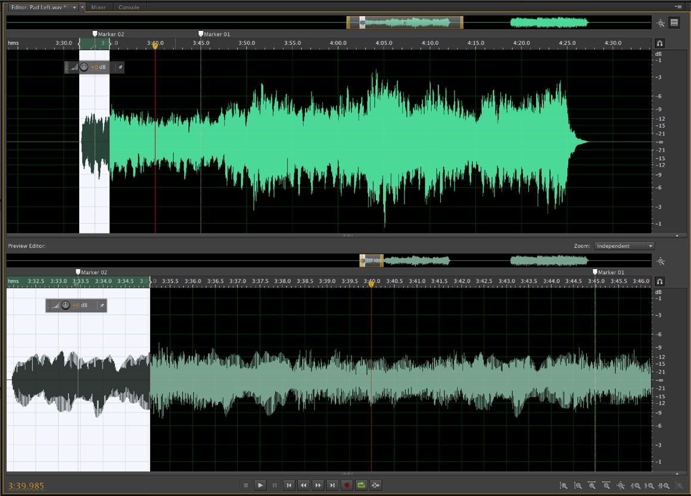Click the highlighted range in Preview Editor navigator
This screenshot has width=691, height=496.
(x=371, y=261)
